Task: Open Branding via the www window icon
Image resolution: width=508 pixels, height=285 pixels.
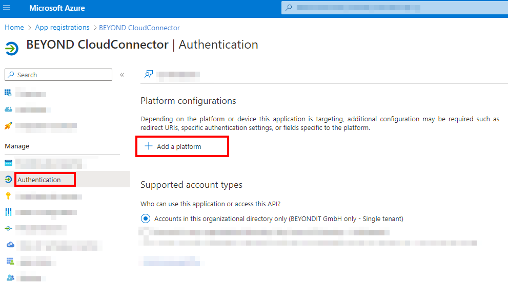Action: click(x=8, y=163)
